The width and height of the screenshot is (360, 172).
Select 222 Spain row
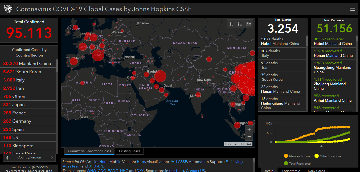[x=28, y=129]
